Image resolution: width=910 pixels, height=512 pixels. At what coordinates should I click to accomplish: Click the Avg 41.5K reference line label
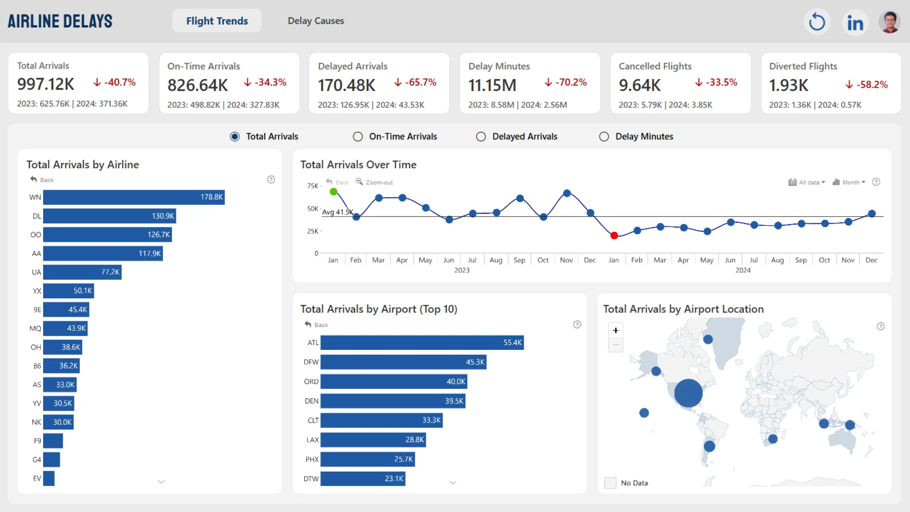tap(337, 212)
